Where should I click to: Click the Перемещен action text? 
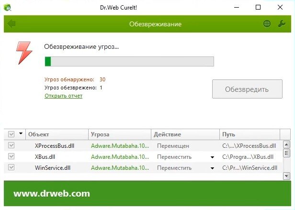(173, 146)
